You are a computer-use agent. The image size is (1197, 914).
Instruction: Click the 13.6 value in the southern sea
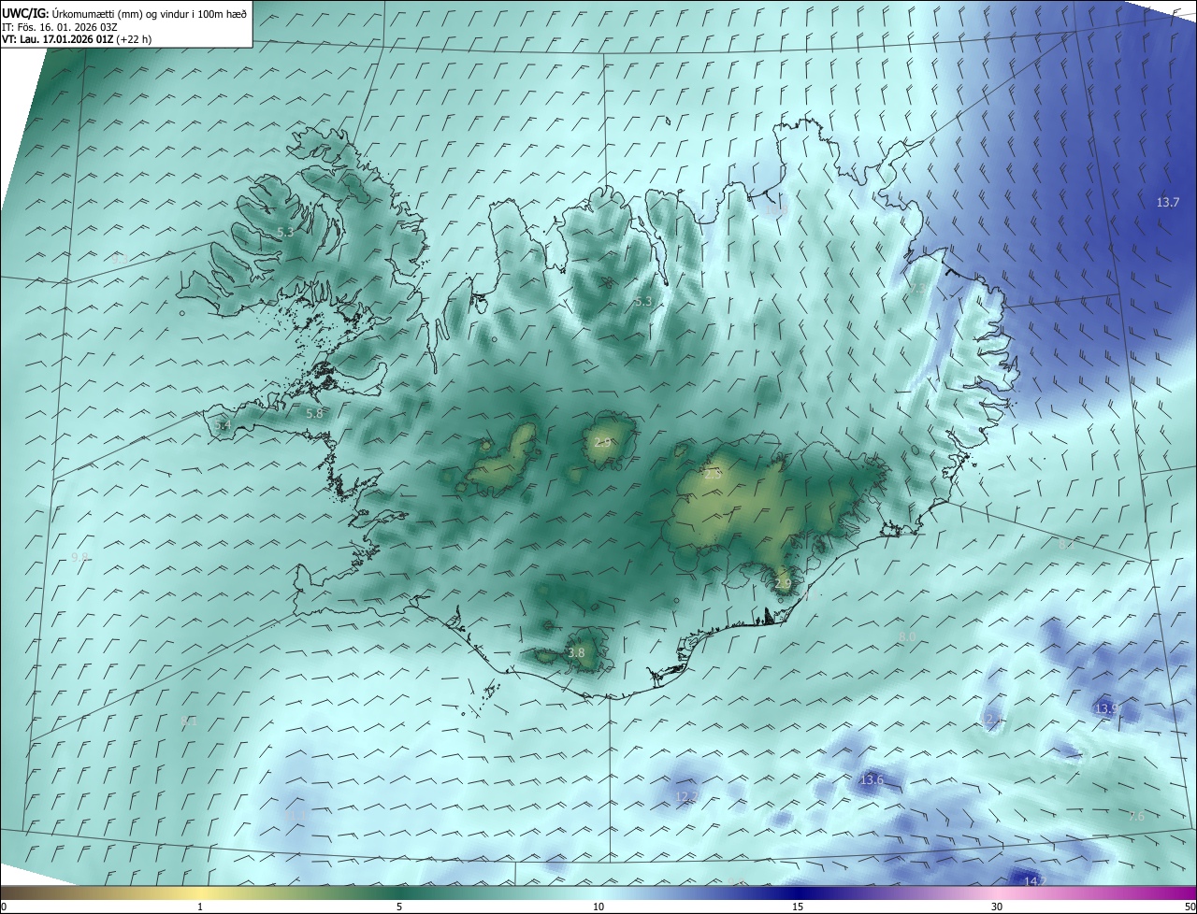(872, 779)
